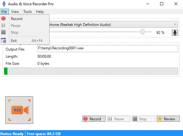Start recording with the bottom Record button
The image size is (183, 136).
[94, 119]
